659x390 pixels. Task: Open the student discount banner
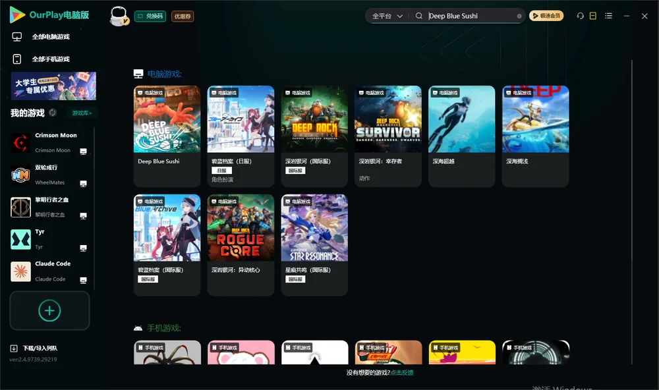tap(53, 86)
